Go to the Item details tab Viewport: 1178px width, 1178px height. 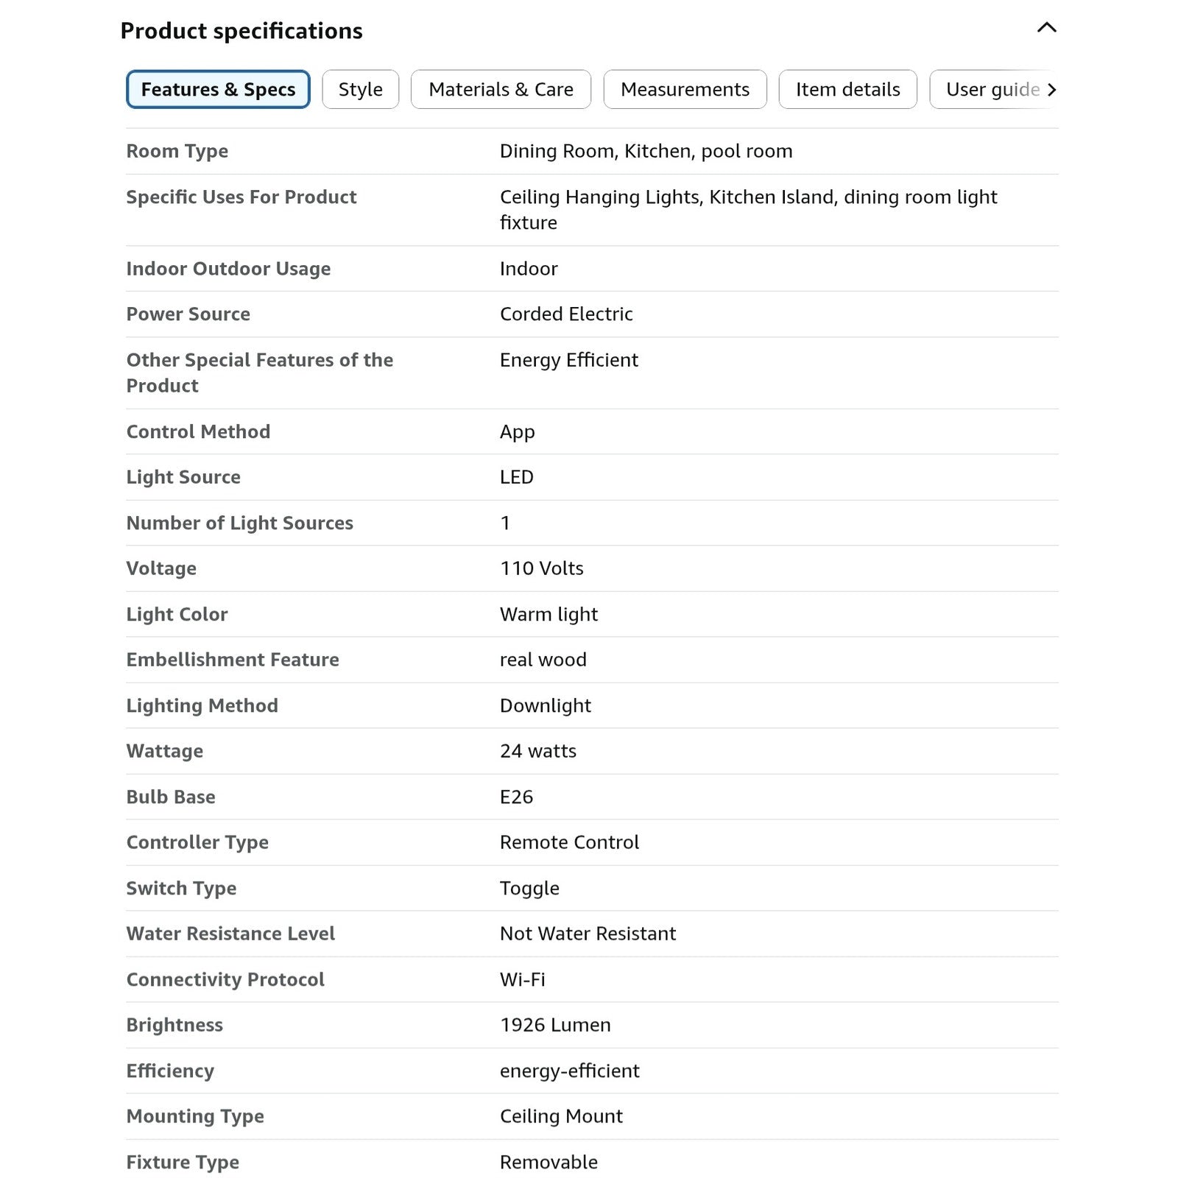click(x=847, y=89)
